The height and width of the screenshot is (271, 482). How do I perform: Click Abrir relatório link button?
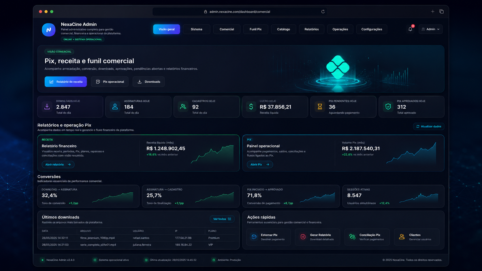(58, 164)
